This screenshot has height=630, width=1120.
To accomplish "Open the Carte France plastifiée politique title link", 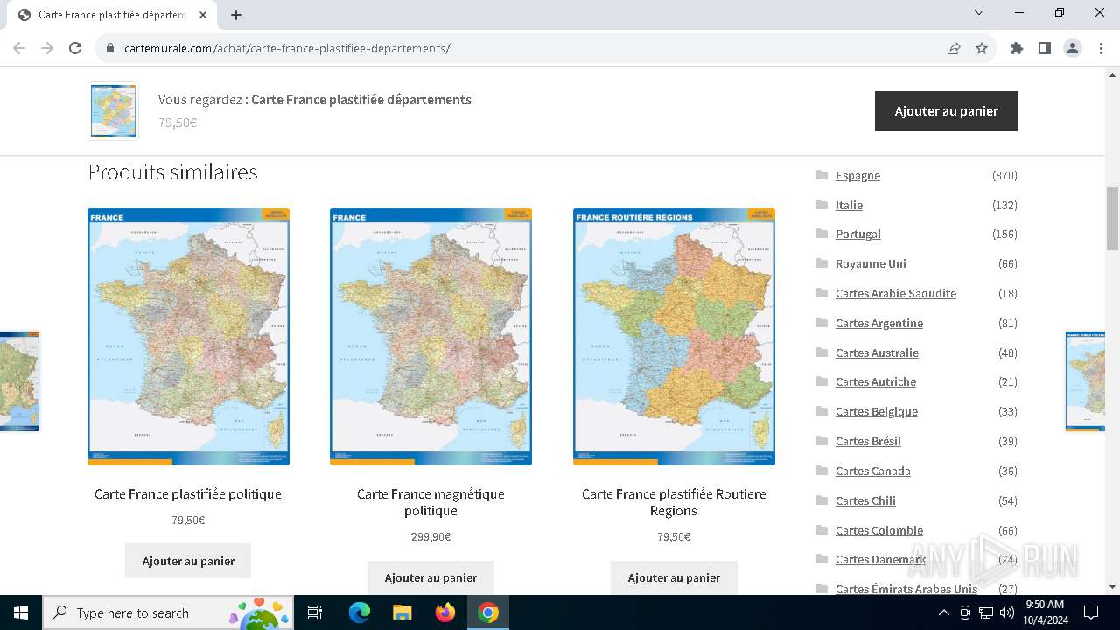I will coord(188,494).
